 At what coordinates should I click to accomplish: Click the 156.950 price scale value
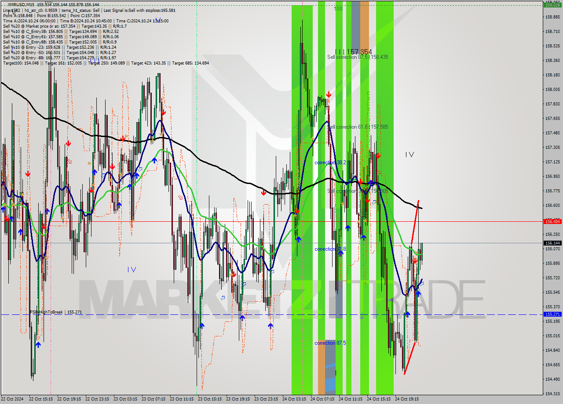click(x=552, y=177)
